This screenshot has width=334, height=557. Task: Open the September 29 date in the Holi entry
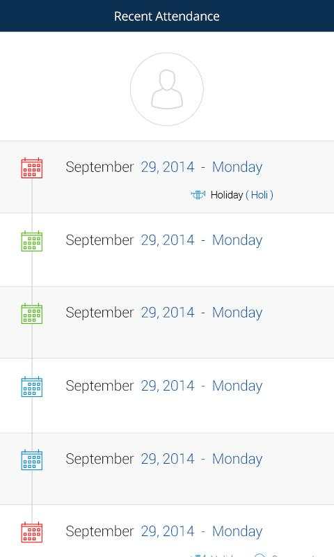click(x=130, y=167)
